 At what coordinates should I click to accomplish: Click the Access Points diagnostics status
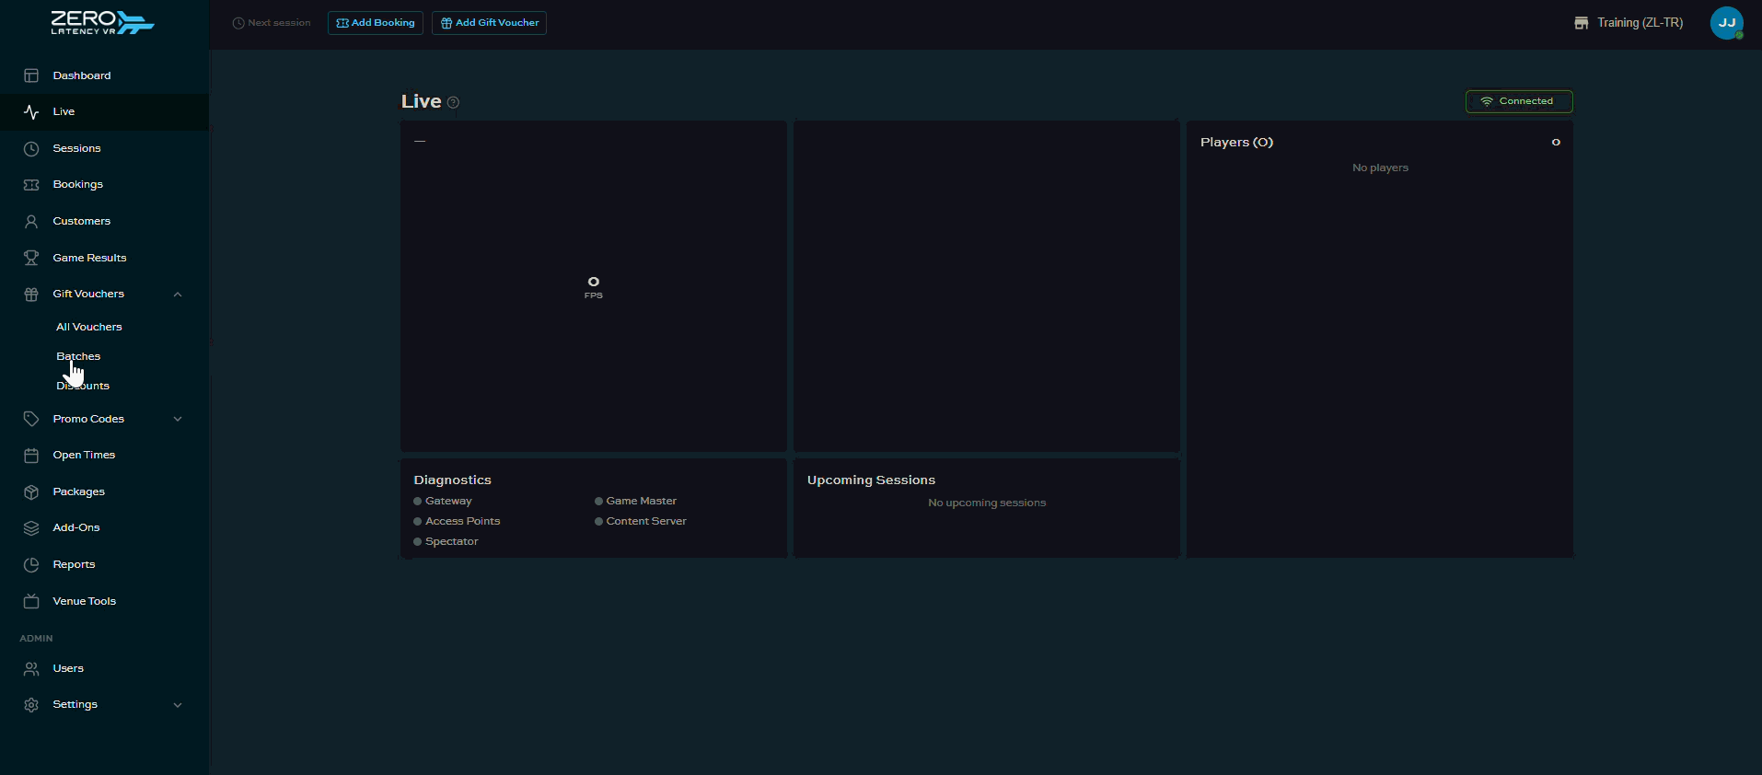tap(457, 521)
